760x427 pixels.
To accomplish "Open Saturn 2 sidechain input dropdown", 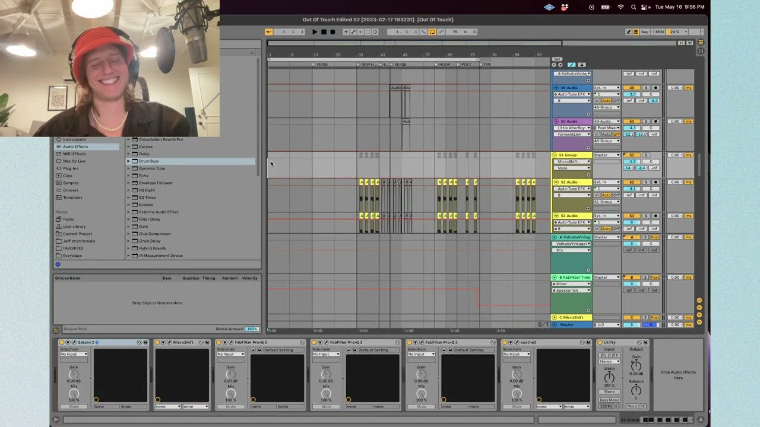I will pyautogui.click(x=74, y=354).
